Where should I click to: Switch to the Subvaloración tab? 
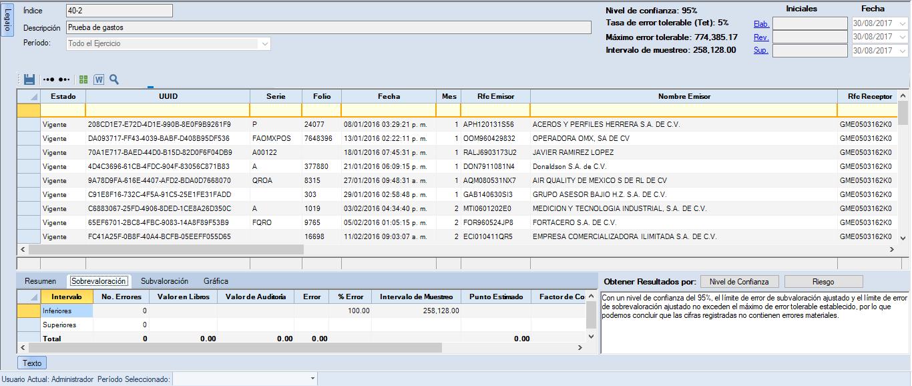[164, 281]
